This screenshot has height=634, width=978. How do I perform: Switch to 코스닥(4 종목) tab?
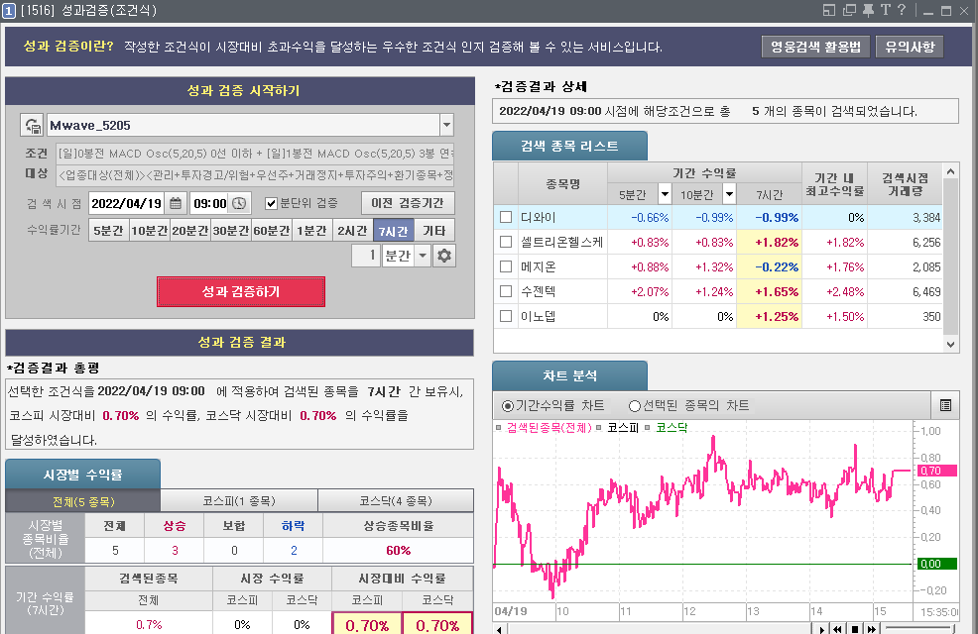396,501
